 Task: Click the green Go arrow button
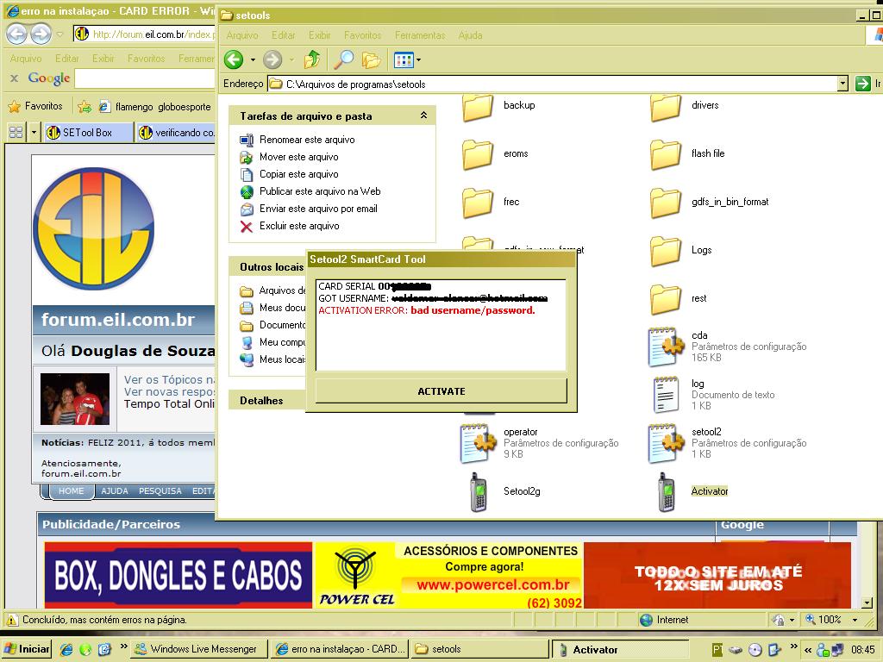tap(862, 84)
